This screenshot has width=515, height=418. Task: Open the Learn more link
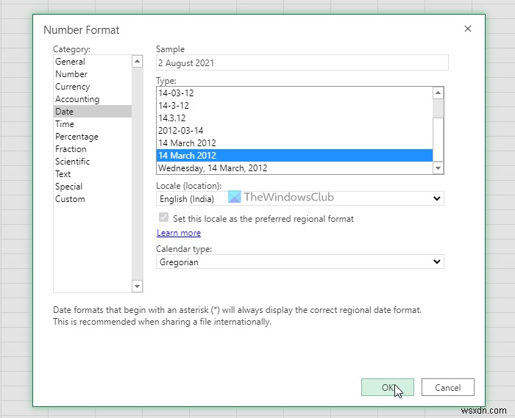(x=179, y=233)
